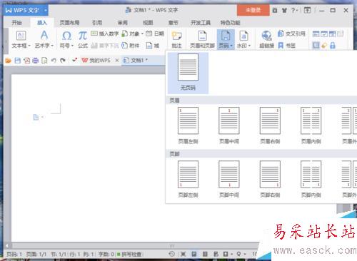Switch to the 引用 ribbon tab
This screenshot has width=357, height=261.
(97, 23)
